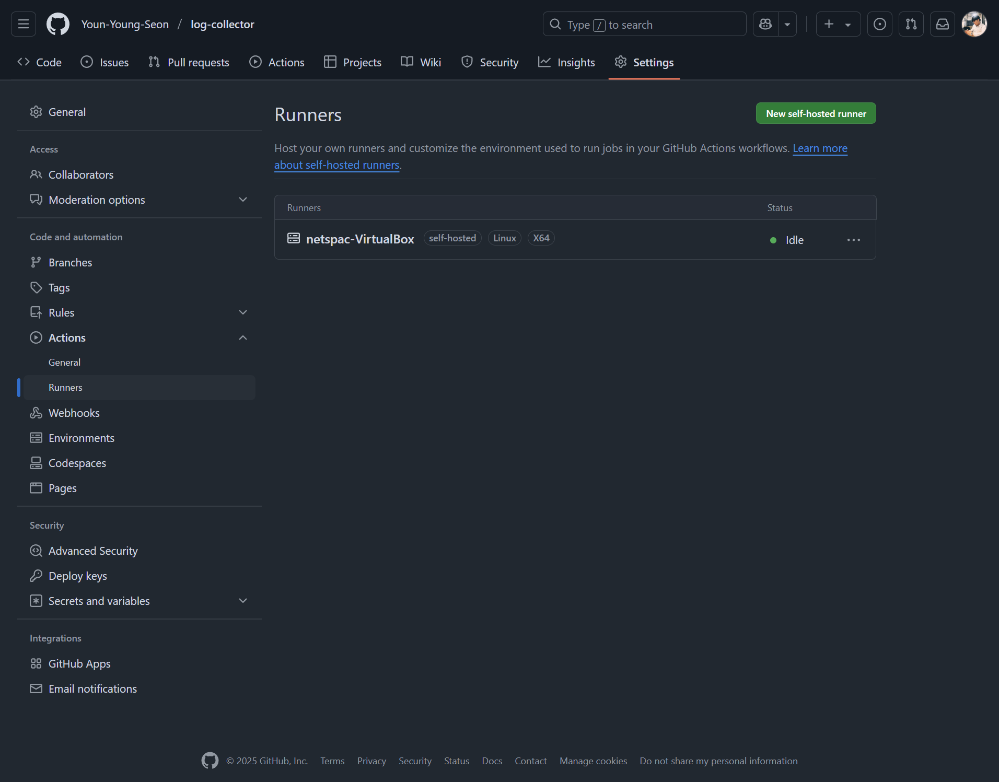Open the Security tab

click(490, 62)
